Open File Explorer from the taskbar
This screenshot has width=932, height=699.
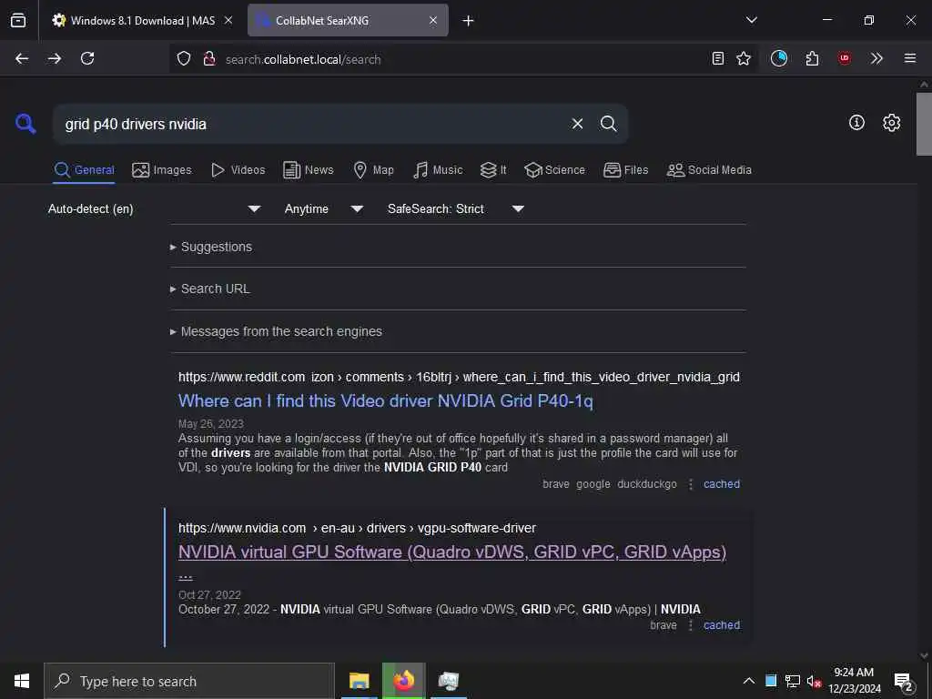(359, 681)
